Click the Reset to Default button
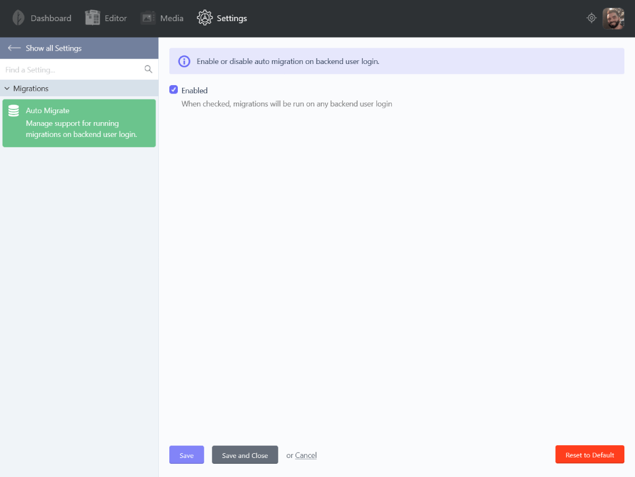The height and width of the screenshot is (477, 635). (x=590, y=455)
